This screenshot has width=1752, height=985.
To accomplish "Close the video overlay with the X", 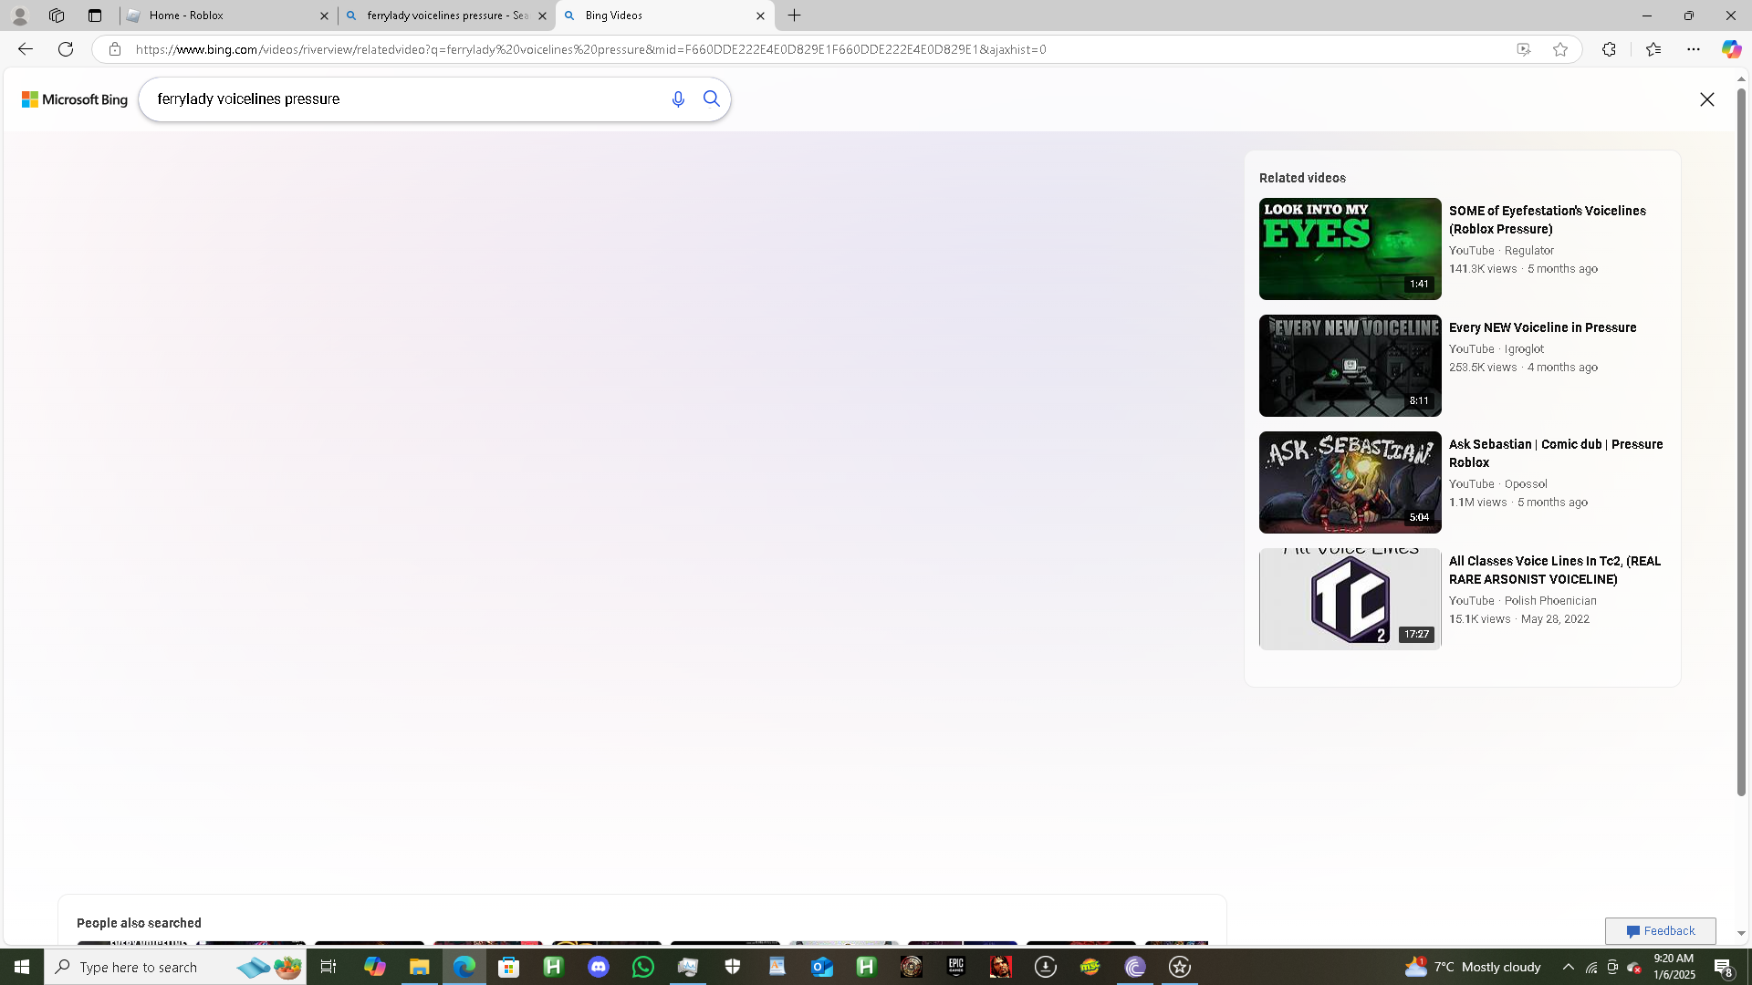I will pos(1706,99).
